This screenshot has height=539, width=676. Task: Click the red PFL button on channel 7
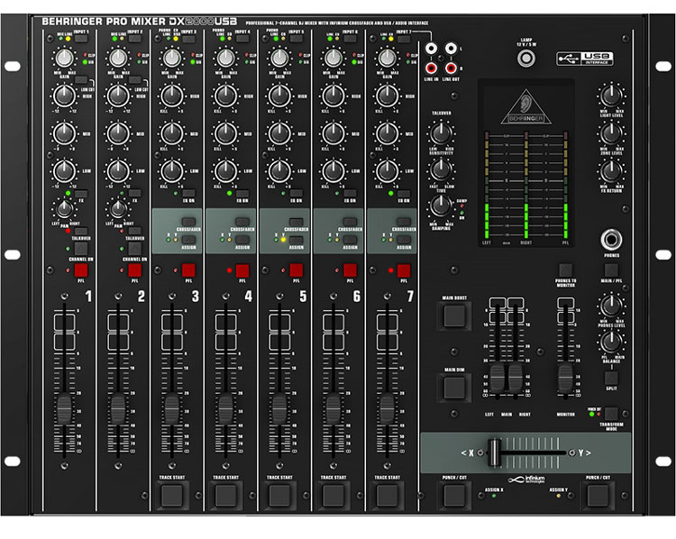pos(404,270)
